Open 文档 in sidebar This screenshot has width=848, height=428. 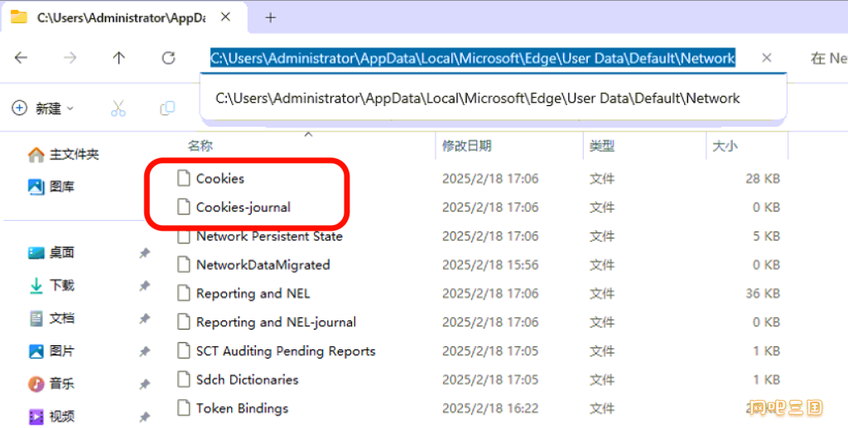tap(51, 318)
